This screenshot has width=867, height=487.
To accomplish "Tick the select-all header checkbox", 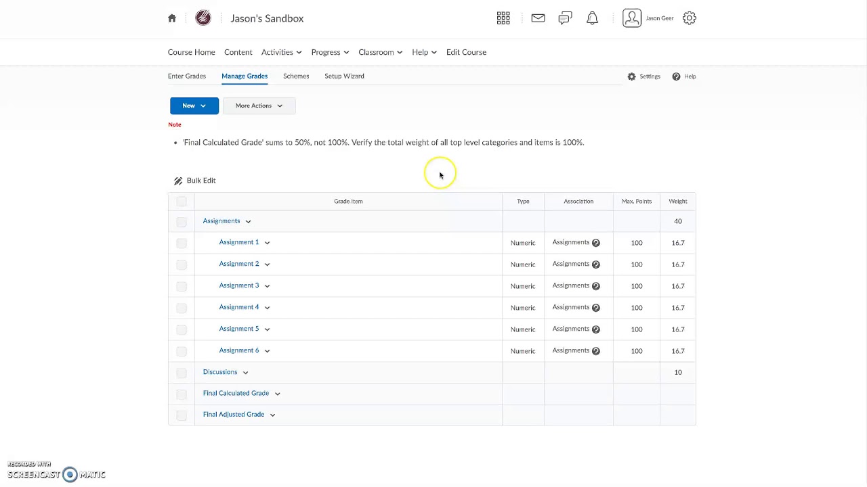I will pos(182,201).
